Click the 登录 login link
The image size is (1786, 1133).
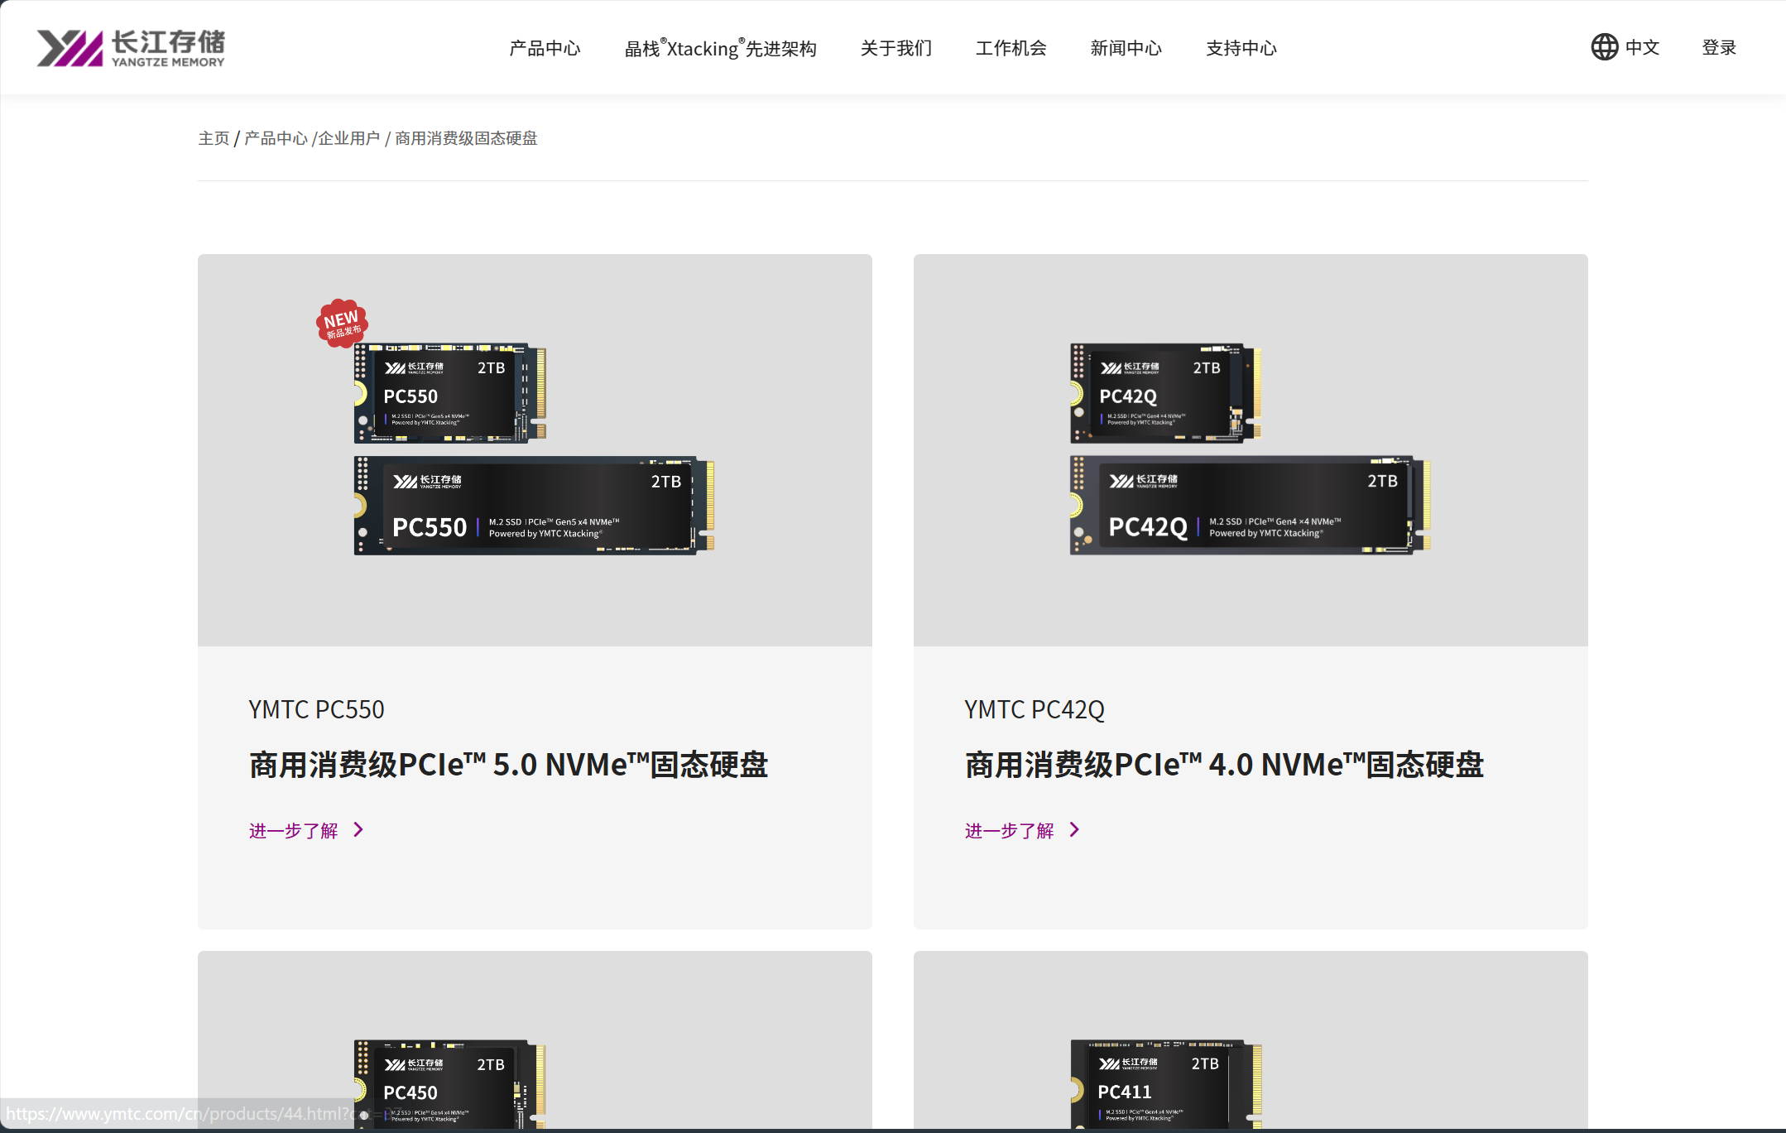(x=1719, y=47)
